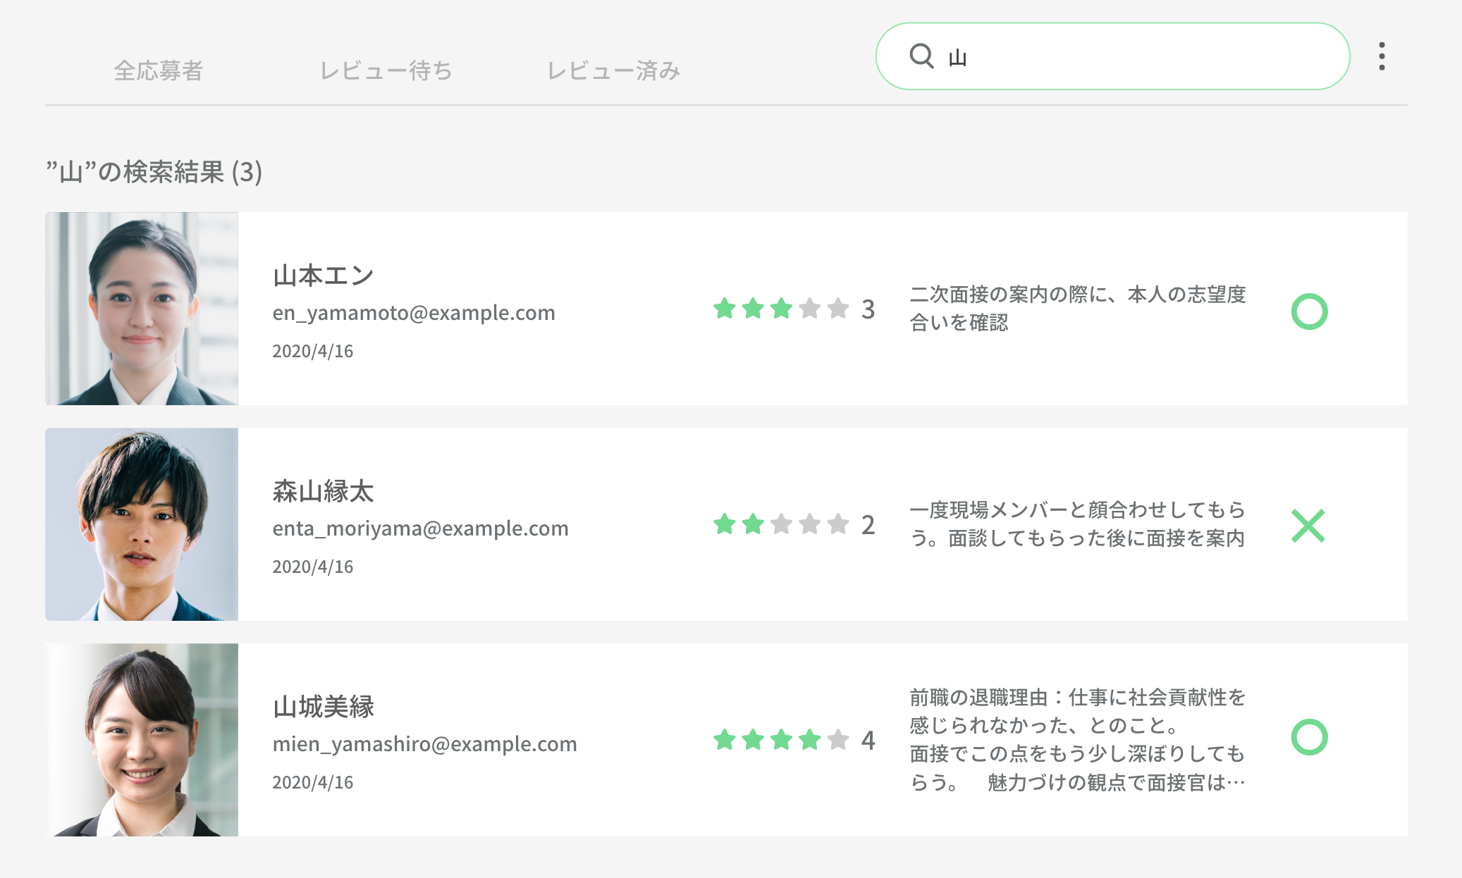Click the search magnifier icon
Image resolution: width=1462 pixels, height=878 pixels.
[x=921, y=56]
